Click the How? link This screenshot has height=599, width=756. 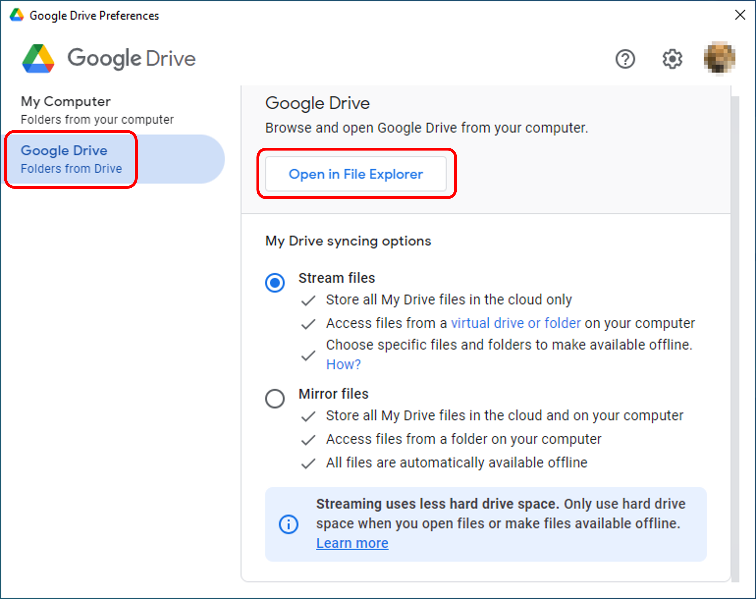343,364
